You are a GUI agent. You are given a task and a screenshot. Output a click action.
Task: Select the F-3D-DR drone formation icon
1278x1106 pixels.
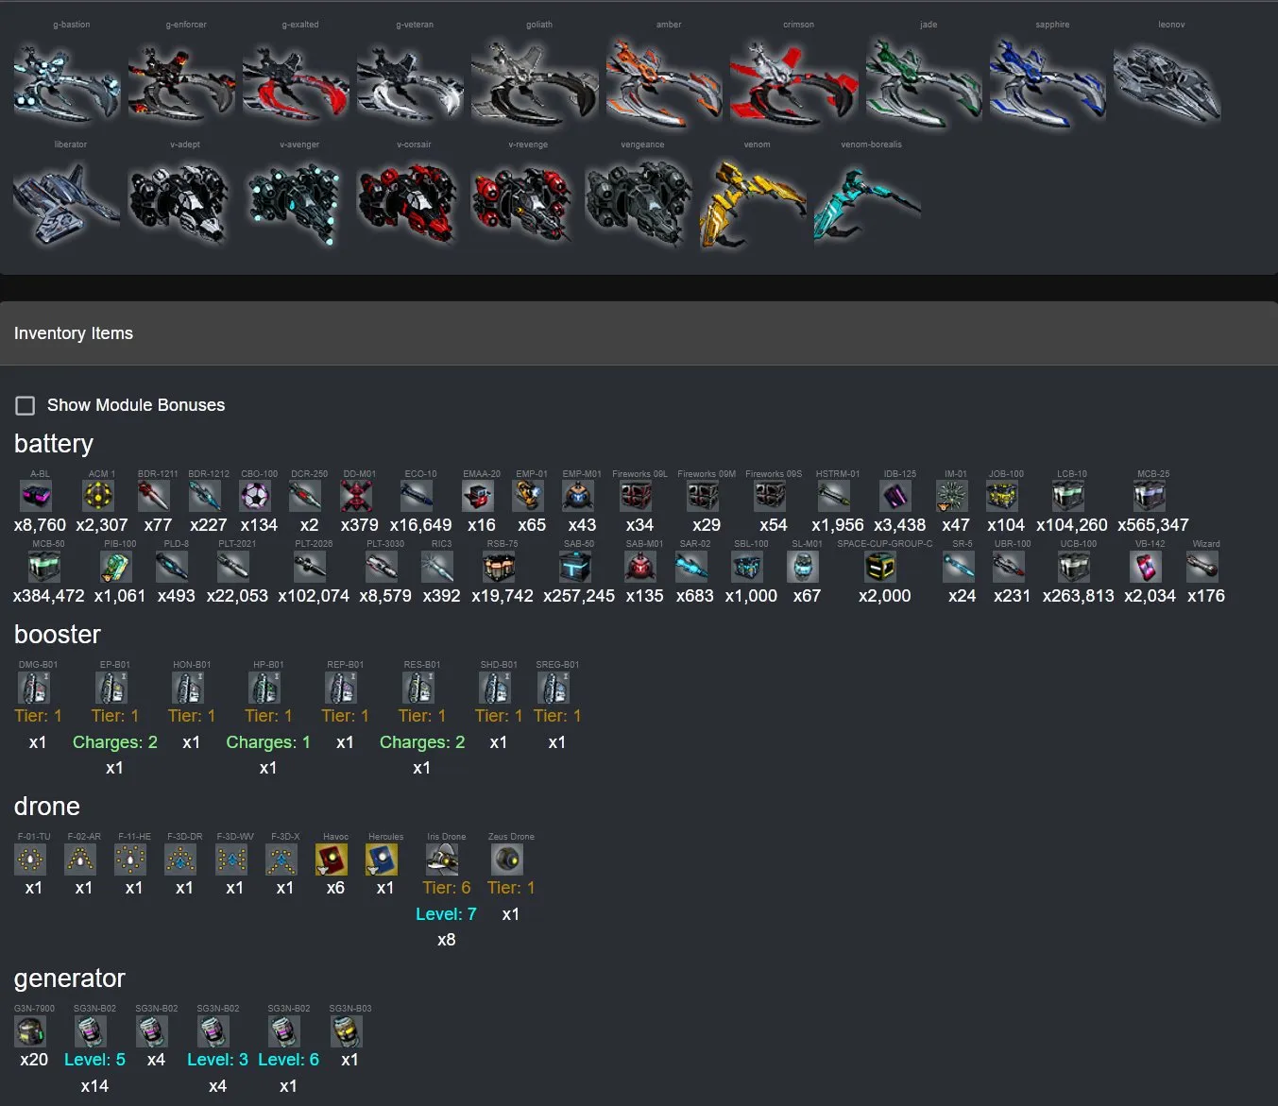(x=180, y=859)
